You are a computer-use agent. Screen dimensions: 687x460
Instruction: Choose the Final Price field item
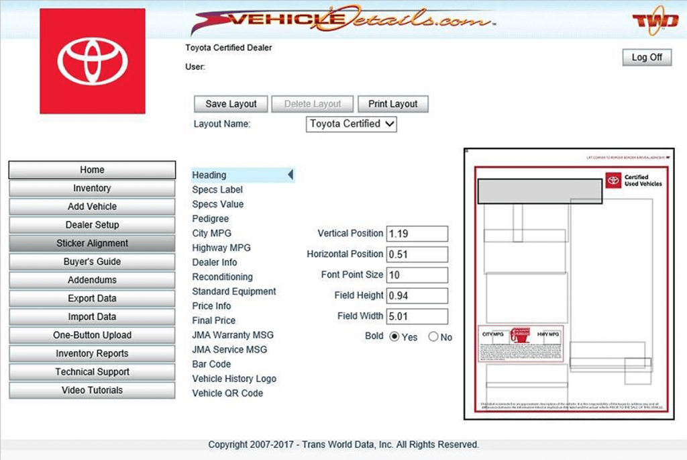[213, 320]
